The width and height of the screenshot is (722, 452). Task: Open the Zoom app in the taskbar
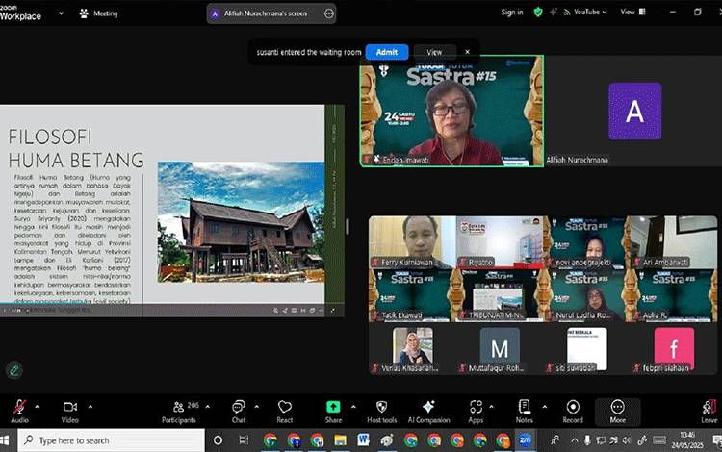click(525, 440)
